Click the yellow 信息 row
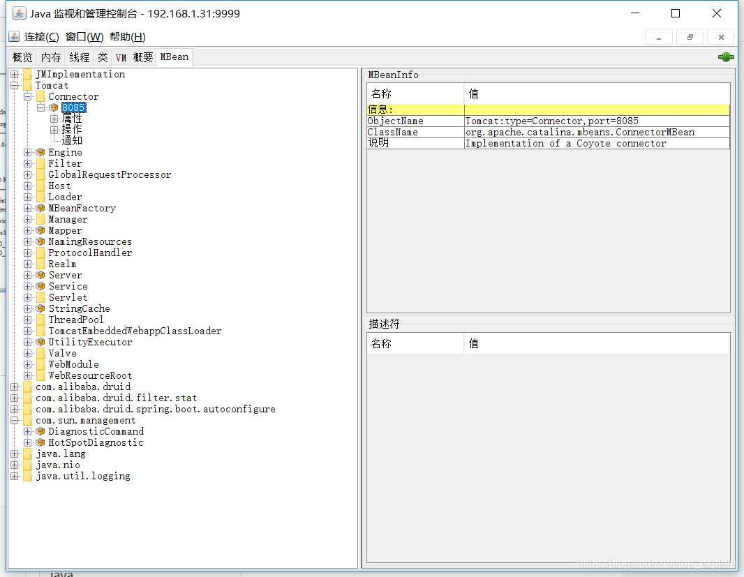 point(548,110)
